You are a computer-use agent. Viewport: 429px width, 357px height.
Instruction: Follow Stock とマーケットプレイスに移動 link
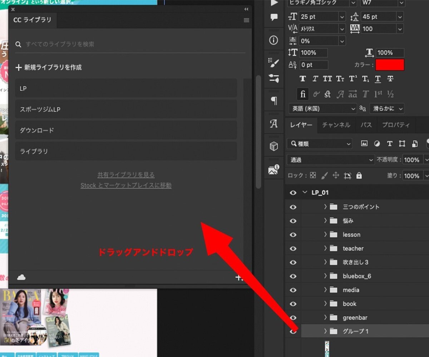[126, 185]
